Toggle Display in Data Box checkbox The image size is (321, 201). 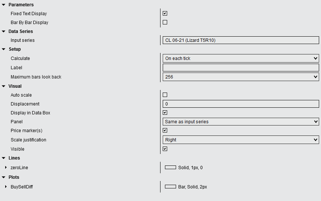click(165, 113)
